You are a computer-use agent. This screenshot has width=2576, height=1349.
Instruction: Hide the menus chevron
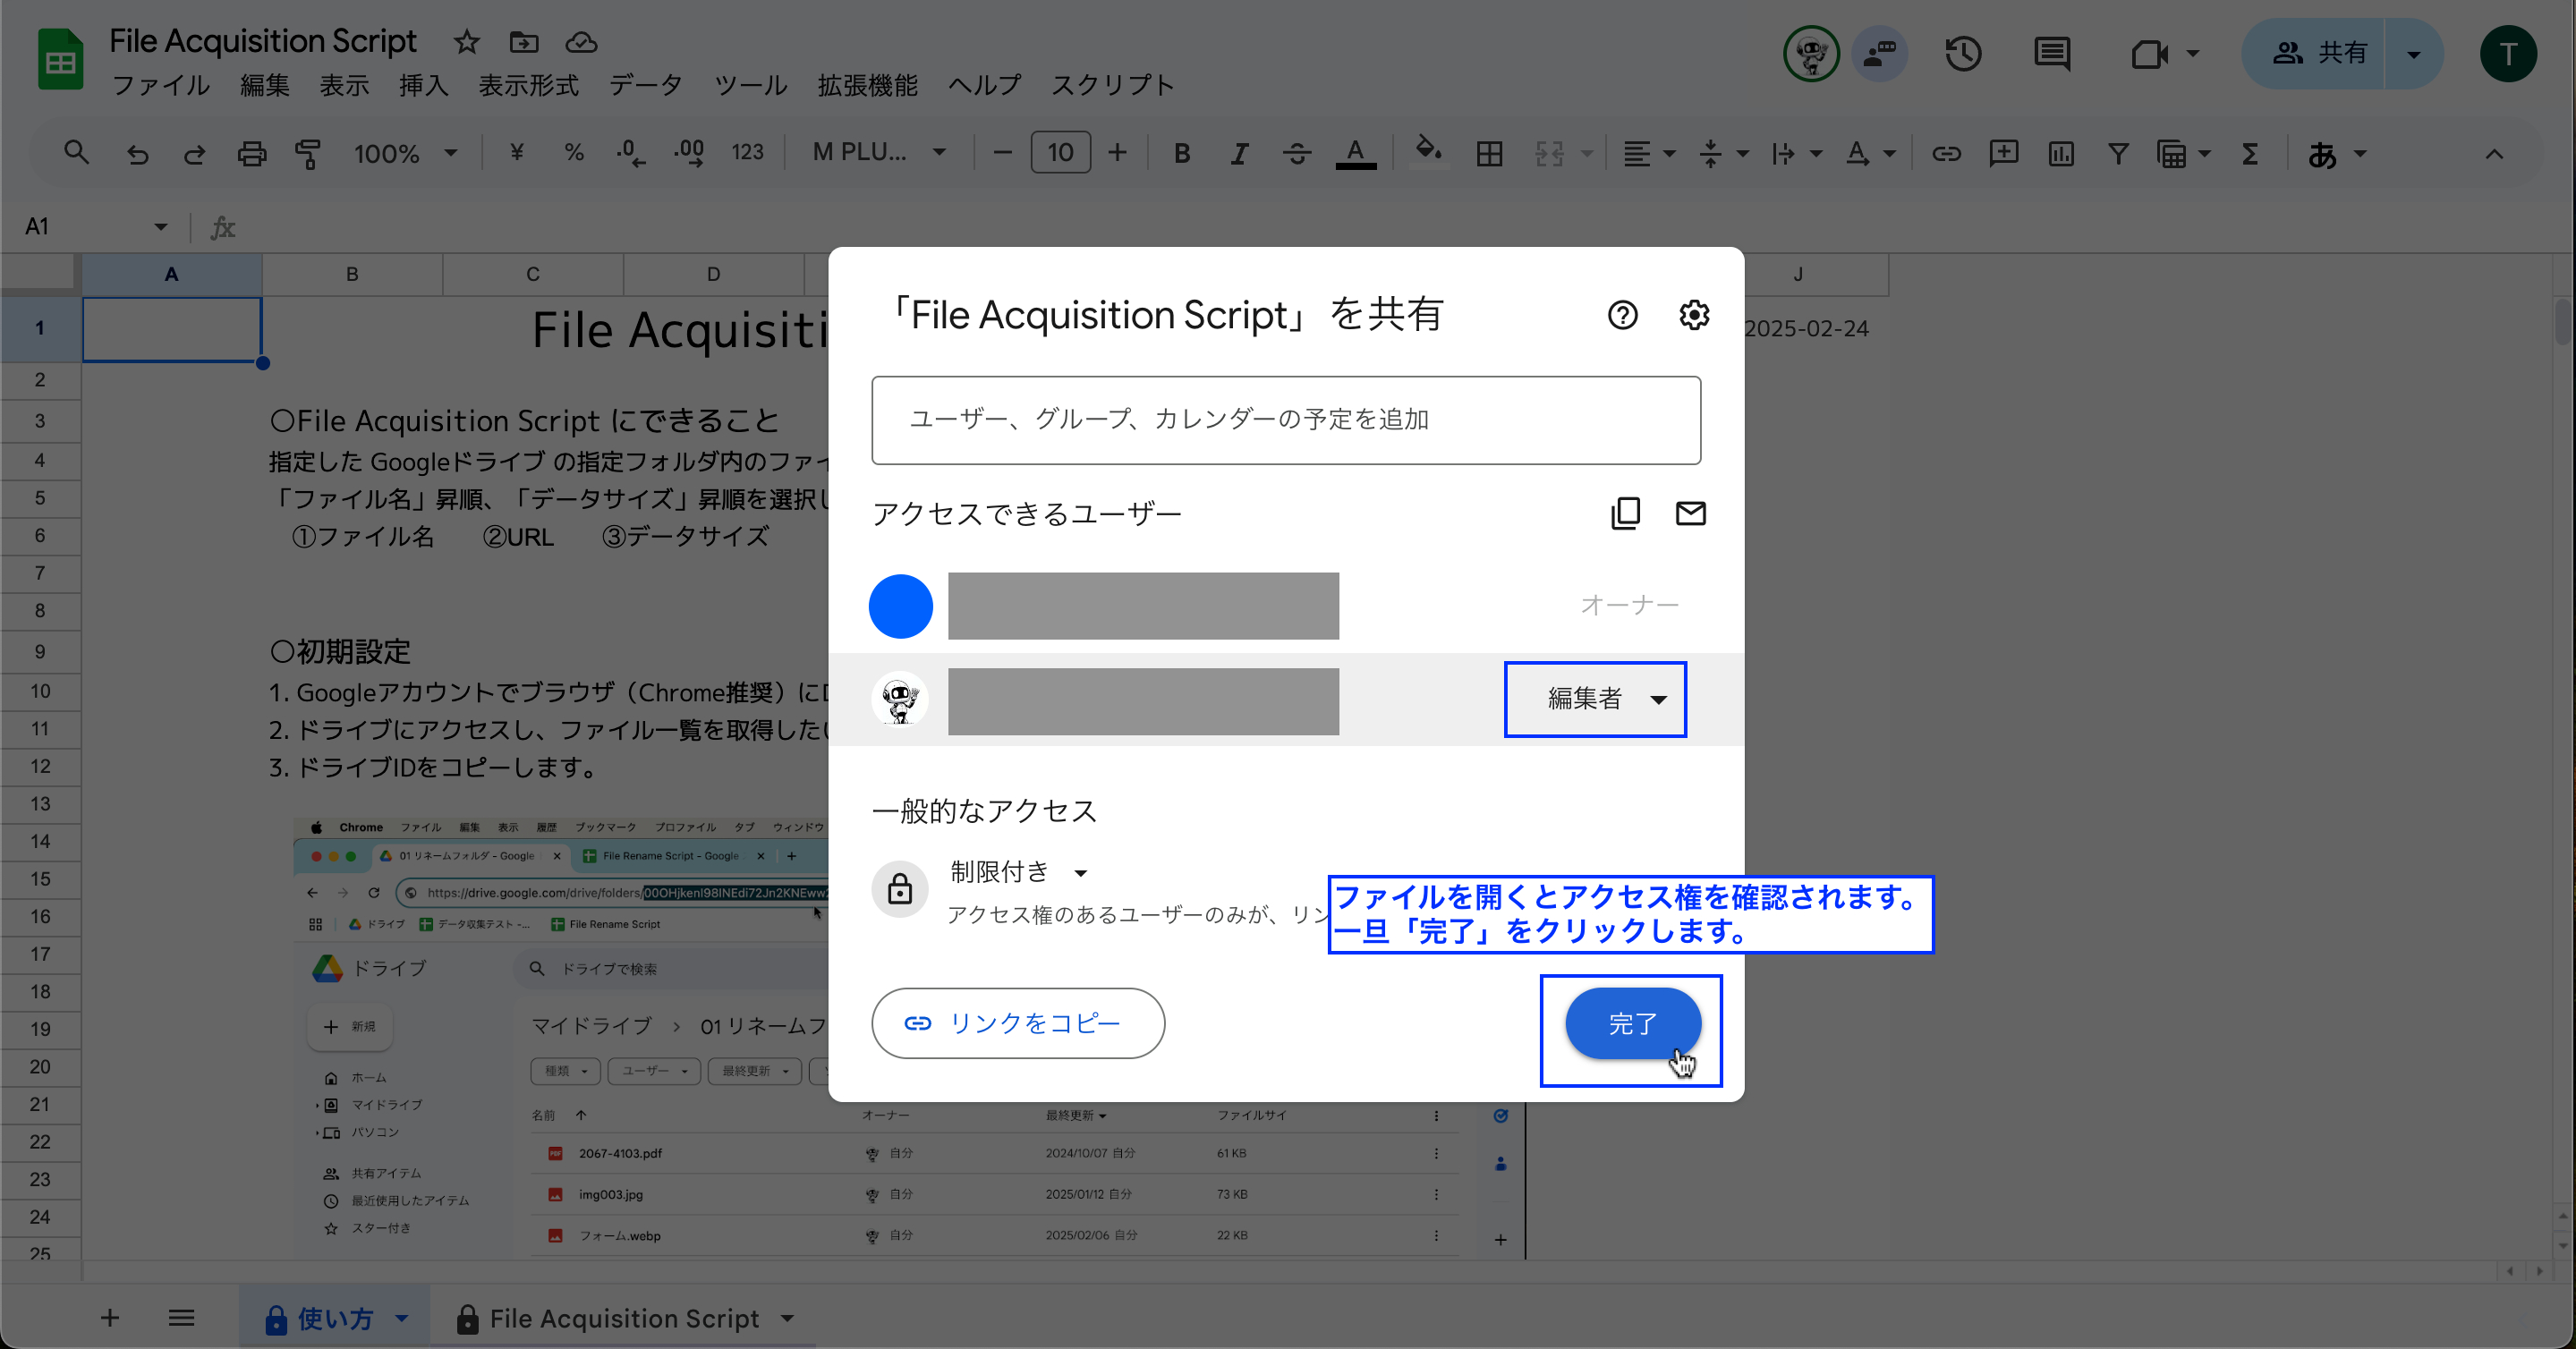(x=2494, y=154)
